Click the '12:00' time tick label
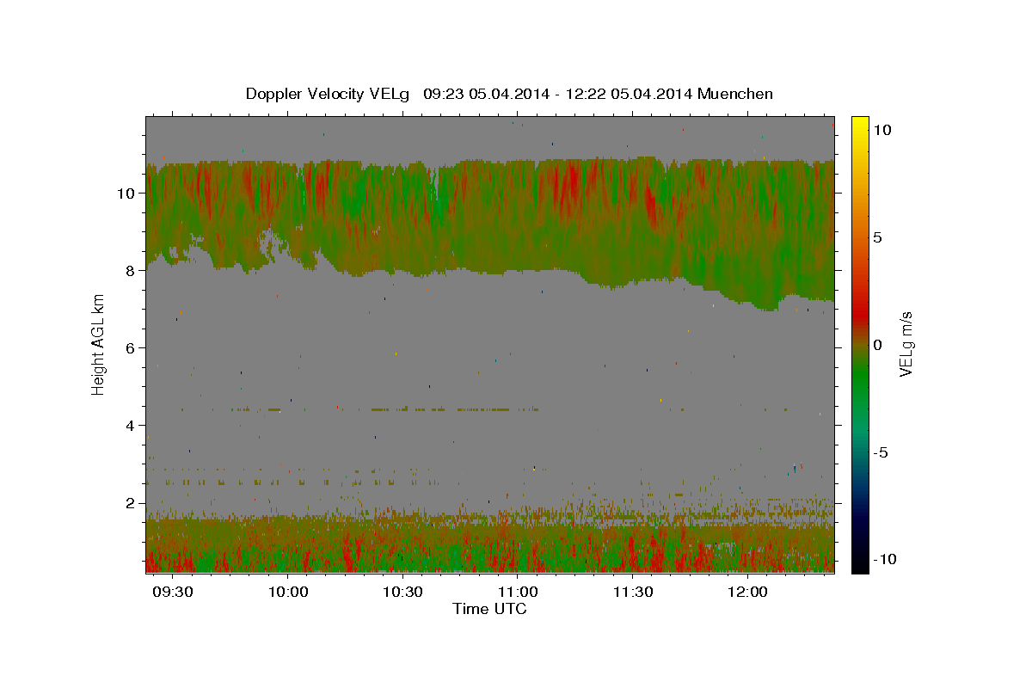Screen dimensions: 1032x688 (748, 593)
